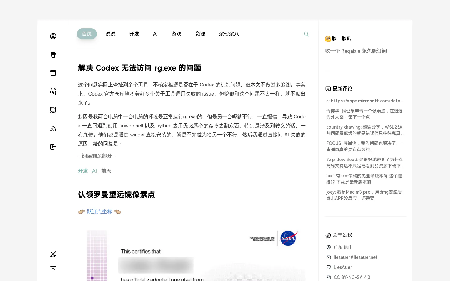Select the 资源 navigation tab
This screenshot has height=281, width=450.
coord(200,34)
